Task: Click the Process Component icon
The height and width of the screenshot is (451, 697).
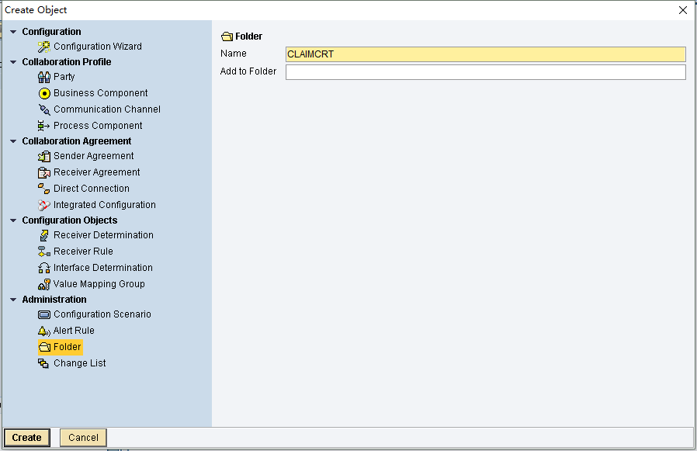Action: [x=43, y=126]
